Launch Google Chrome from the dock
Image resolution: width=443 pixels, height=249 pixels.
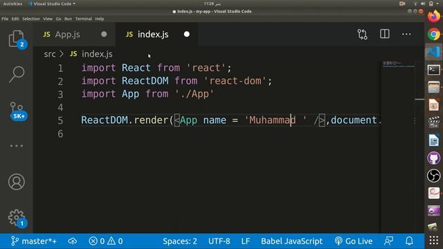click(x=434, y=34)
